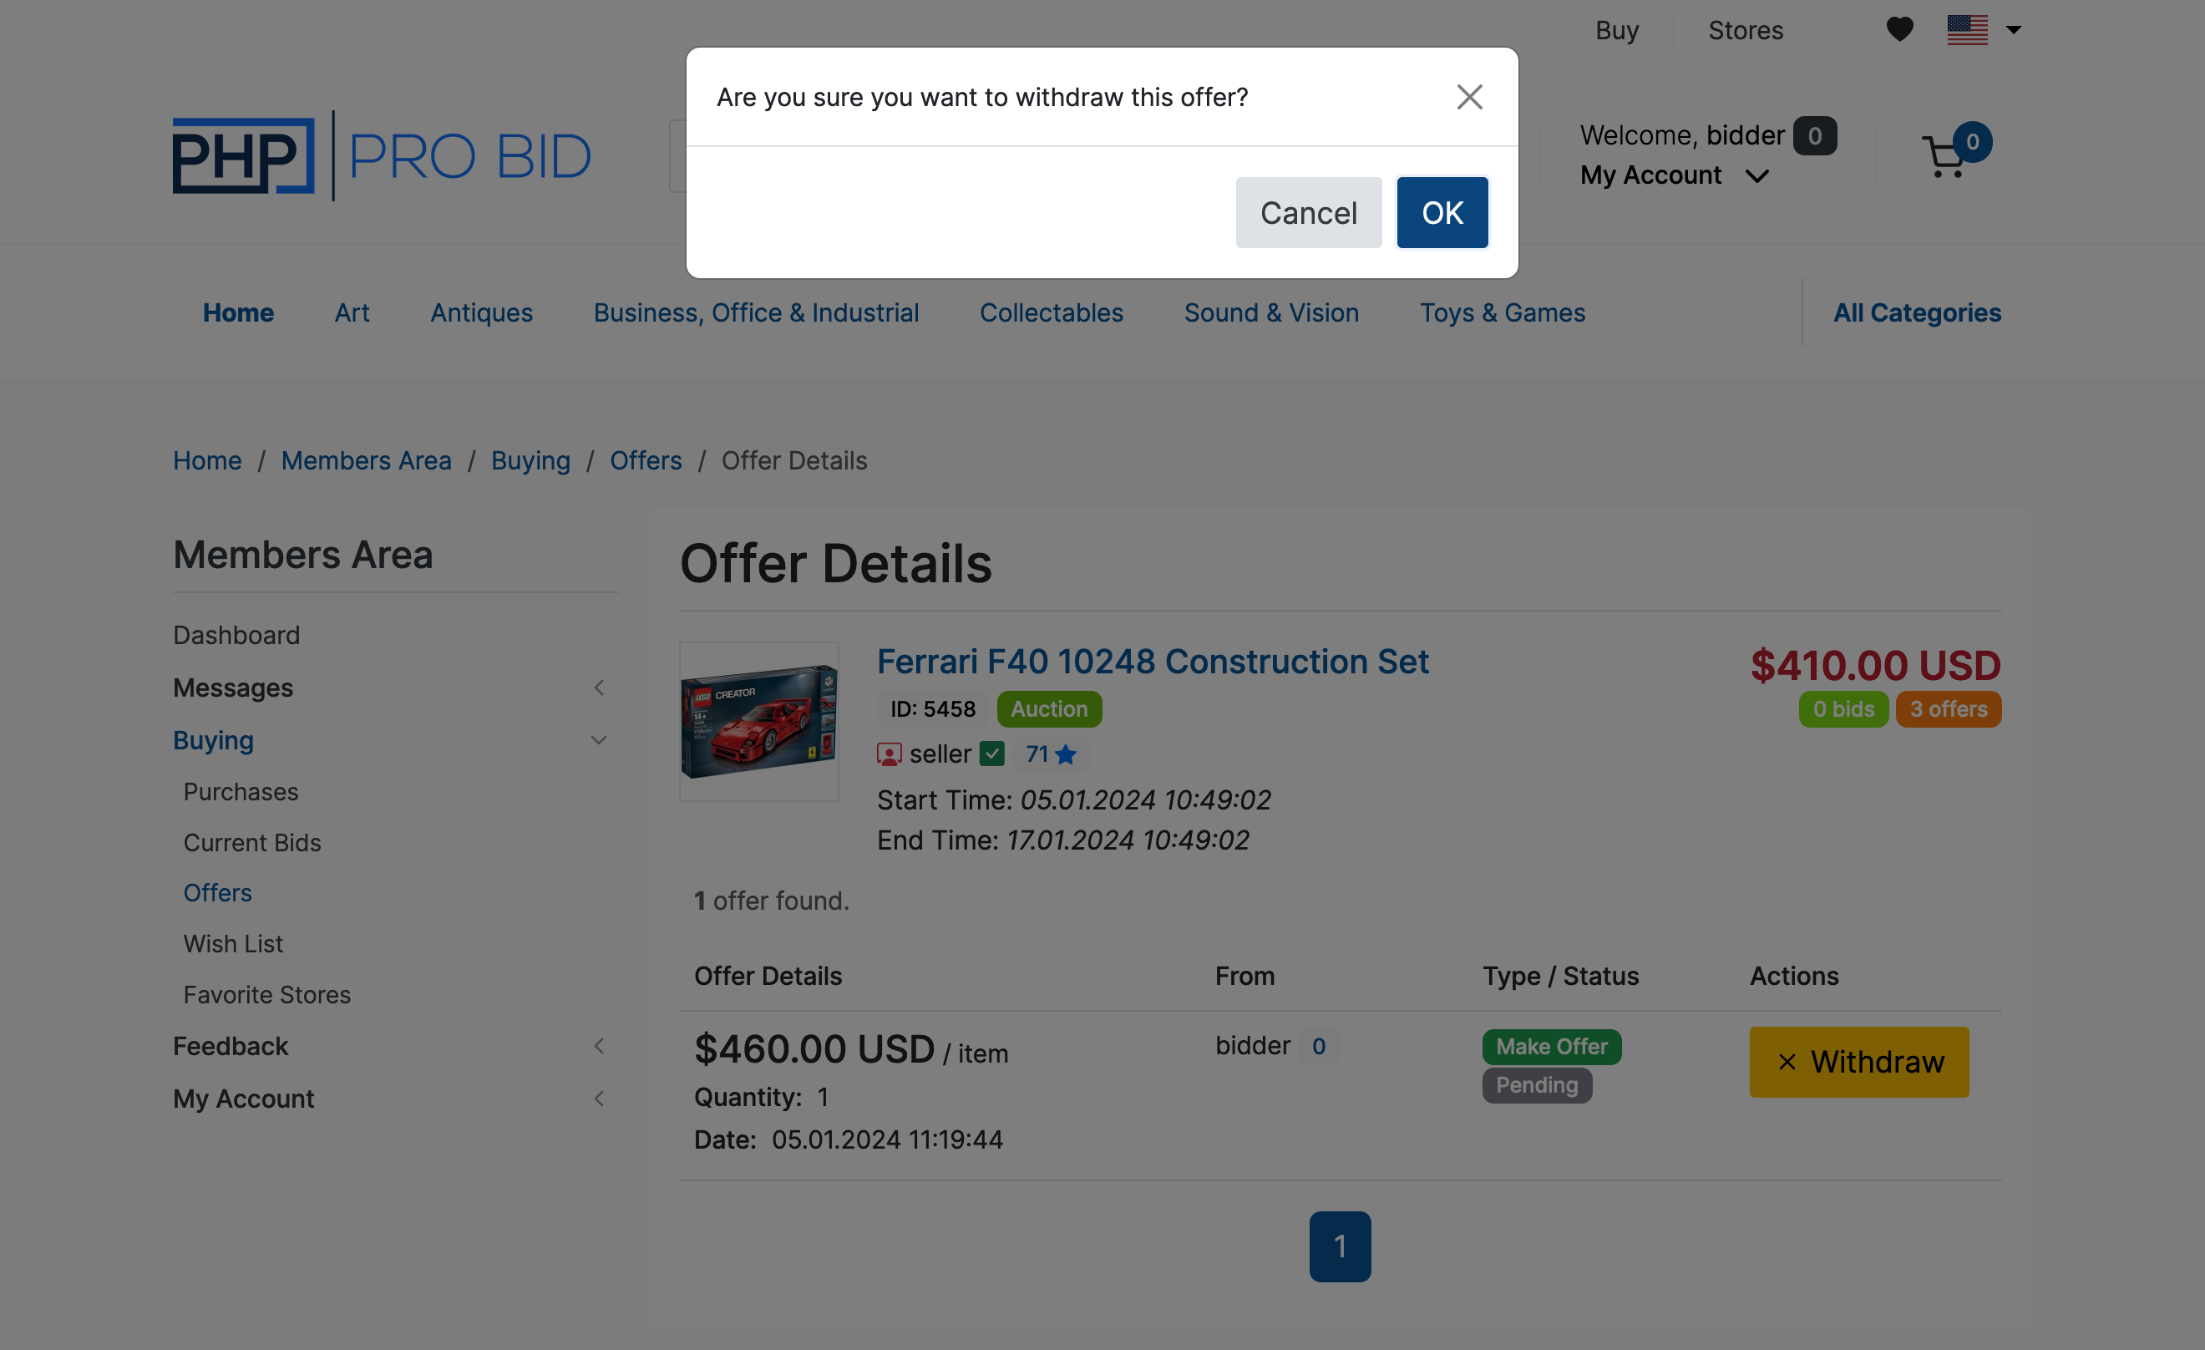Click the PHP Pro Bid logo

[383, 155]
